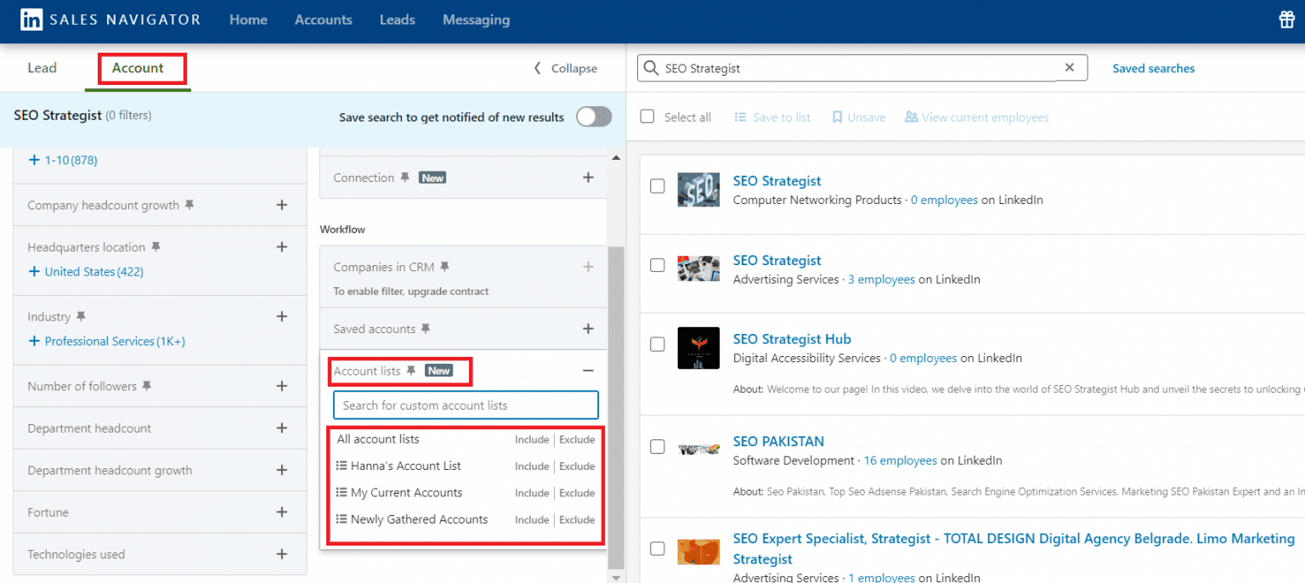Viewport: 1305px width, 583px height.
Task: Include My Current Accounts list
Action: (x=532, y=492)
